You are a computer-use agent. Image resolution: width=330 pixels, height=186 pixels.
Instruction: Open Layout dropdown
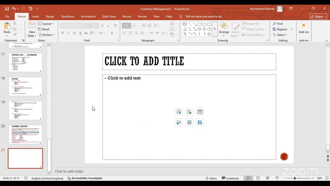(46, 24)
